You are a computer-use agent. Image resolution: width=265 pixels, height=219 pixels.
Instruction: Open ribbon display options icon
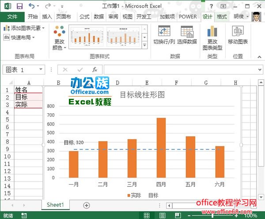click(x=223, y=6)
